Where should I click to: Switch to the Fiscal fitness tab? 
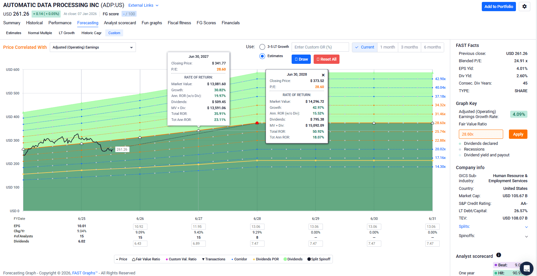click(179, 23)
